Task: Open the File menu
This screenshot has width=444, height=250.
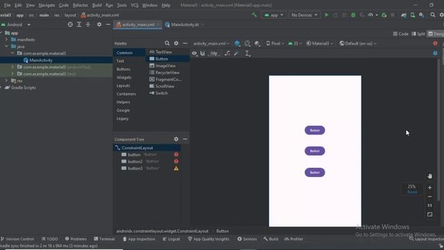Action: [x=8, y=5]
